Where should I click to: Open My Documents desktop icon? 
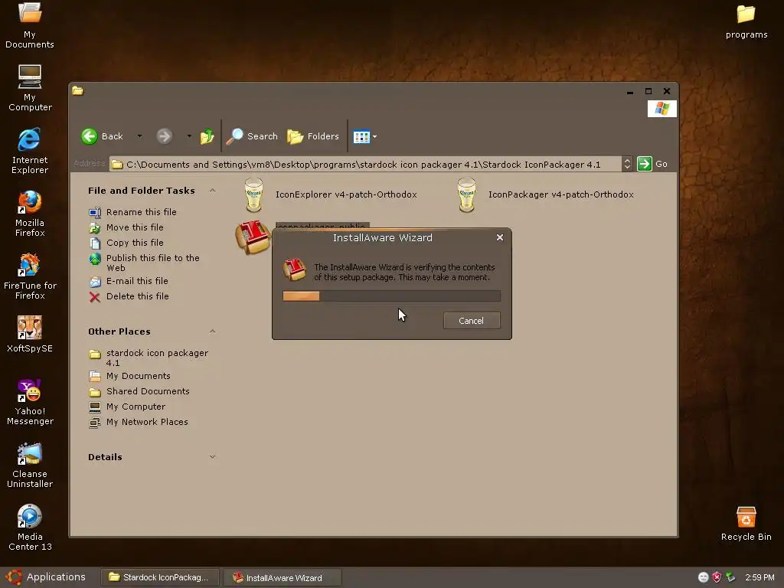pos(30,25)
